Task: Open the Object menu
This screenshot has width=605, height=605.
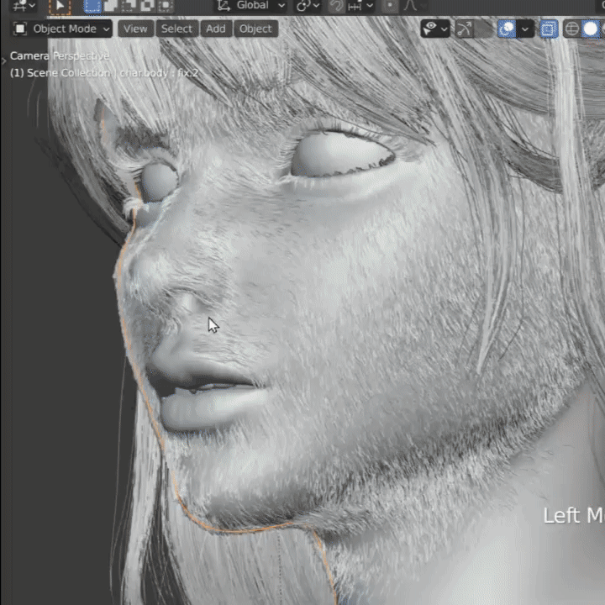Action: click(255, 29)
